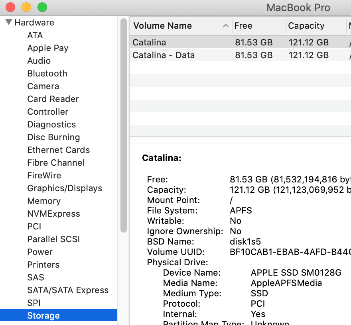The image size is (351, 325).
Task: Select Fibre Channel in the sidebar
Action: point(56,163)
